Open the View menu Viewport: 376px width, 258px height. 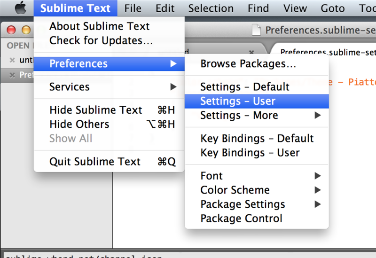(295, 8)
